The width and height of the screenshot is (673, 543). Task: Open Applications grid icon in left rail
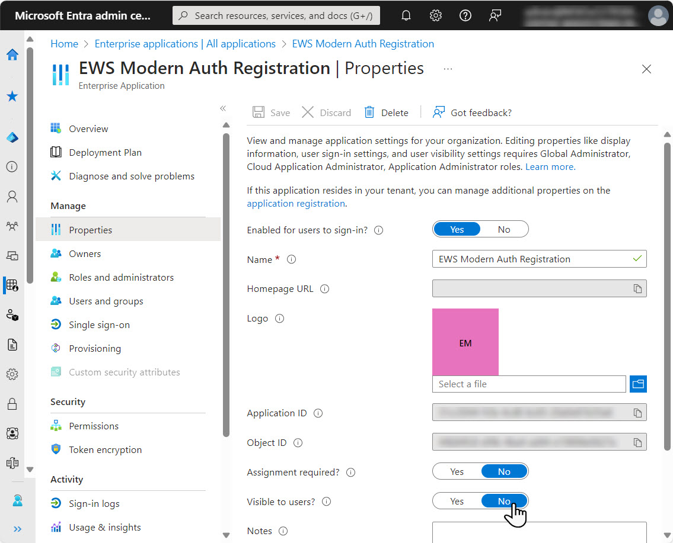12,285
